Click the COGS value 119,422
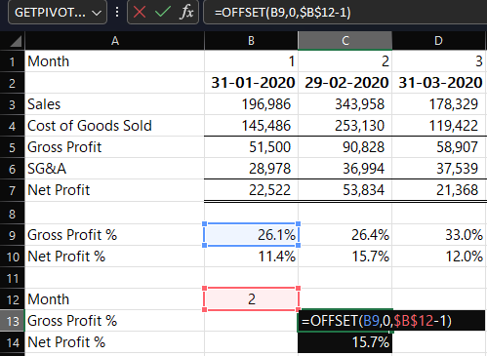This screenshot has width=487, height=356. pyautogui.click(x=439, y=126)
